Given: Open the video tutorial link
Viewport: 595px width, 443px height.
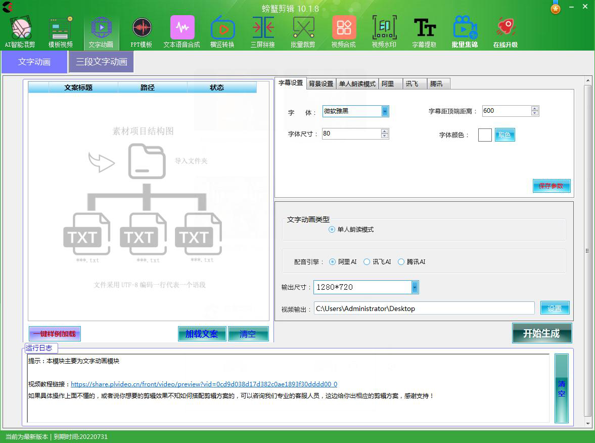Looking at the screenshot, I should click(204, 384).
